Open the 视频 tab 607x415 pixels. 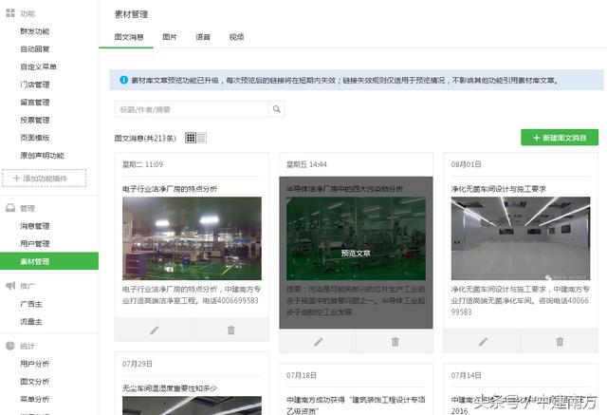(236, 37)
